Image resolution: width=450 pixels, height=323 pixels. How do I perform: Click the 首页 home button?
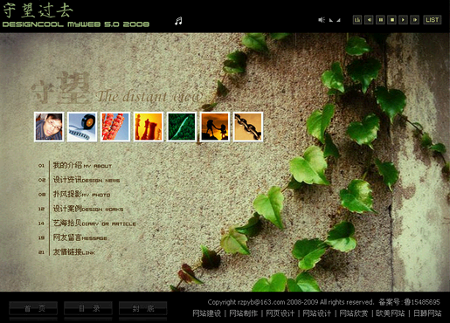33,308
